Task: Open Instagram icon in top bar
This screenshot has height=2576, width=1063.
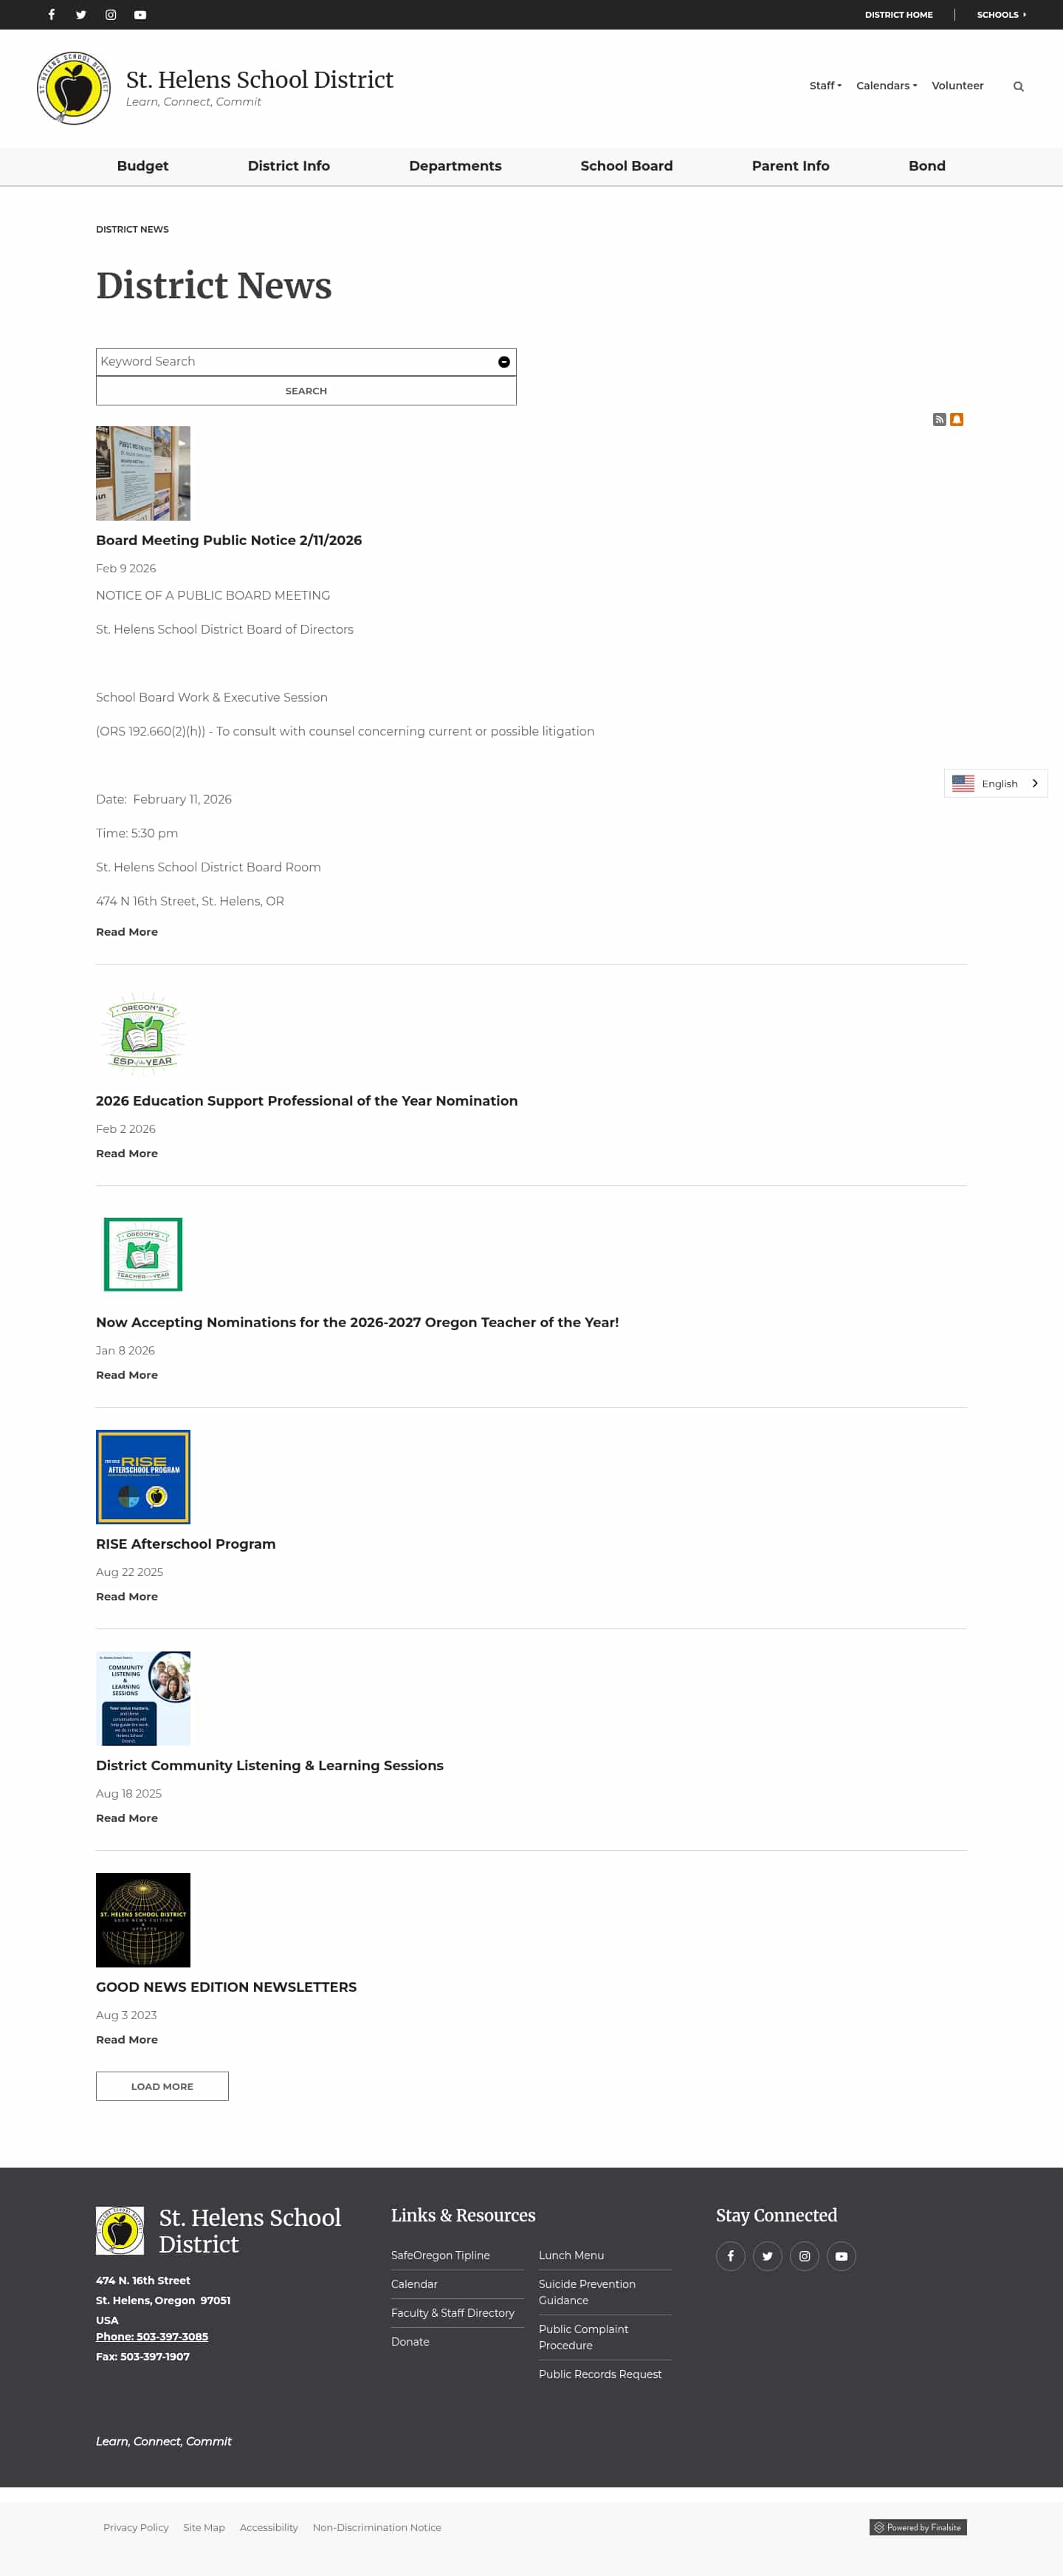Action: coord(111,15)
